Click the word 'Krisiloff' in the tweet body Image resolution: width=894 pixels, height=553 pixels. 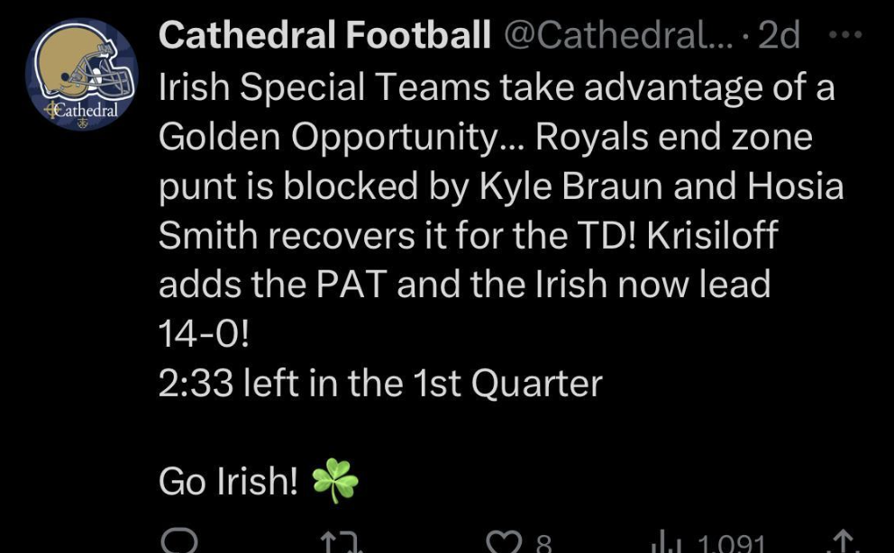pyautogui.click(x=712, y=235)
